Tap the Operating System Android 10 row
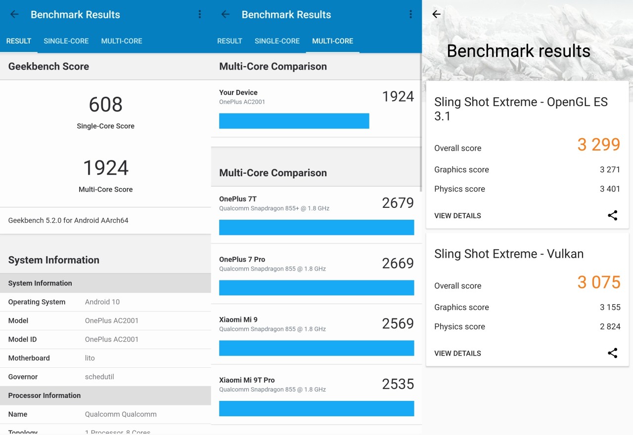 pos(105,302)
